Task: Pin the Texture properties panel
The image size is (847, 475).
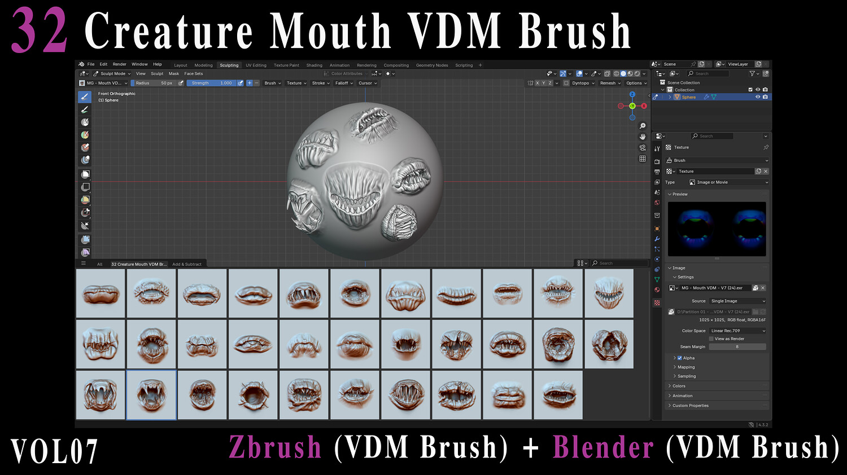Action: (x=766, y=147)
